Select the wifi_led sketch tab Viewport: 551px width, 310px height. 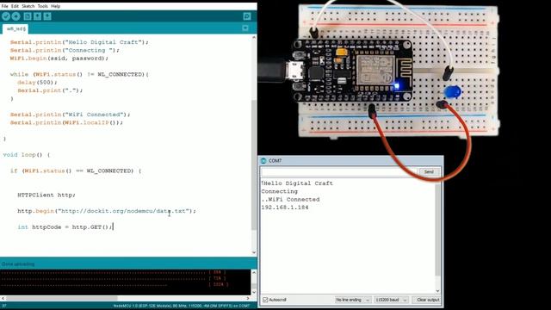click(x=15, y=28)
